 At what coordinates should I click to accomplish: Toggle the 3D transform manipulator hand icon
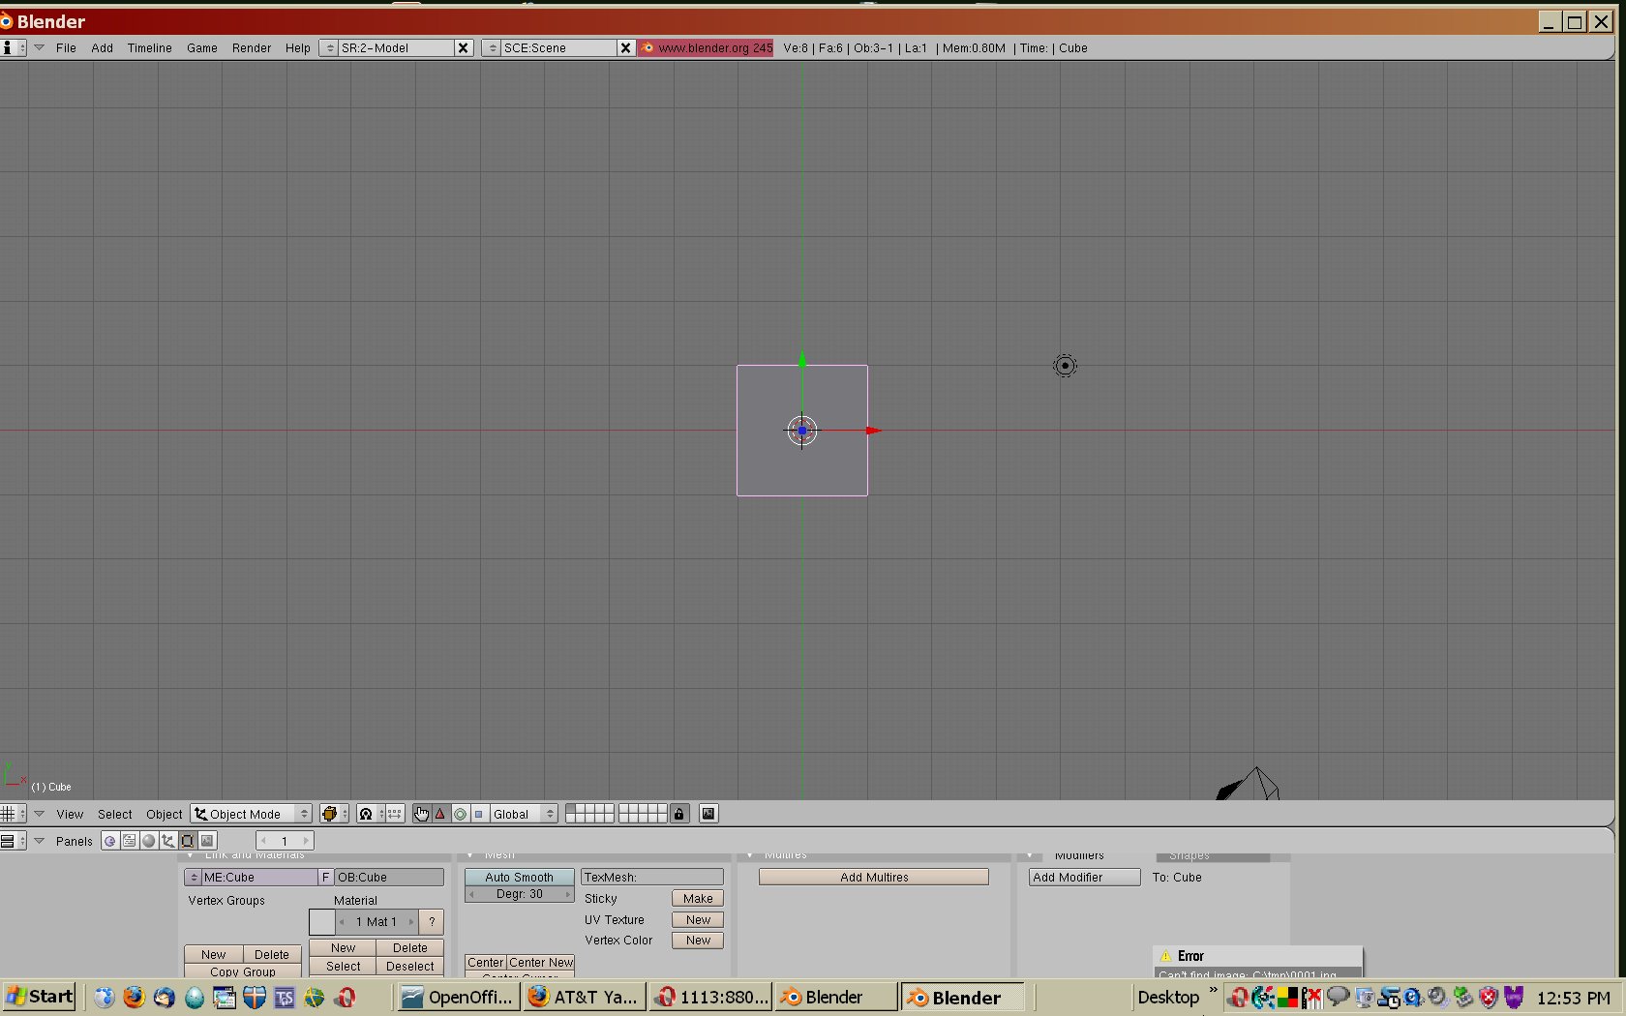421,814
